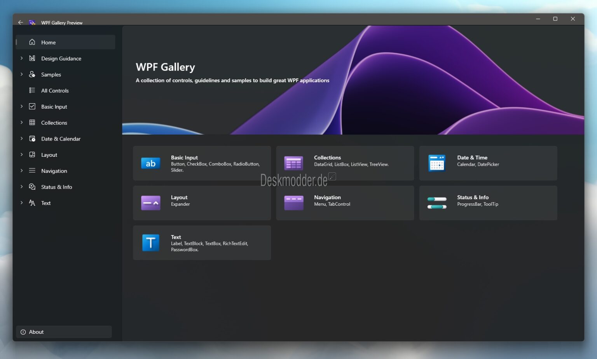Image resolution: width=597 pixels, height=359 pixels.
Task: Open the Layout card for Expander
Action: click(202, 203)
